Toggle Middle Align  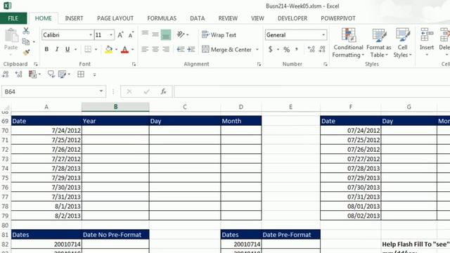(x=155, y=34)
